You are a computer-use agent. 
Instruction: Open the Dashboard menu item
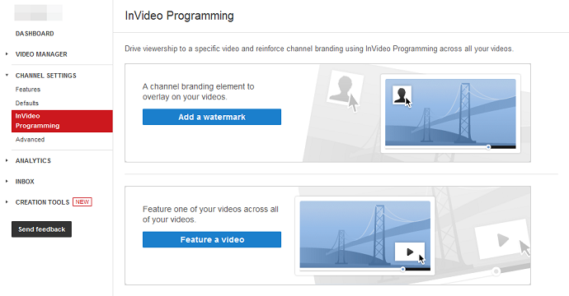click(35, 34)
